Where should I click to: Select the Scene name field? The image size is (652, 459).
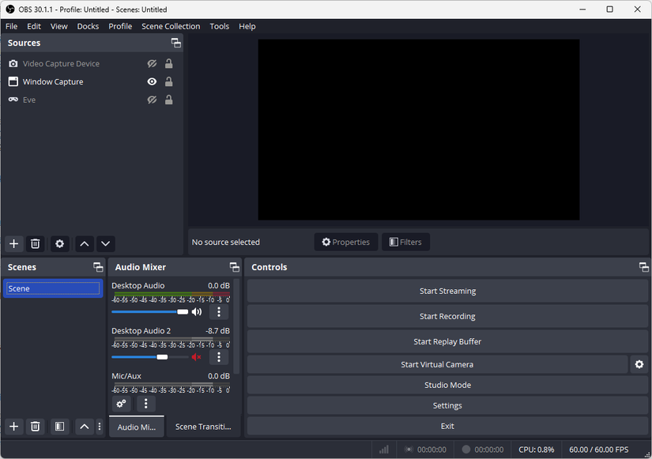[52, 288]
